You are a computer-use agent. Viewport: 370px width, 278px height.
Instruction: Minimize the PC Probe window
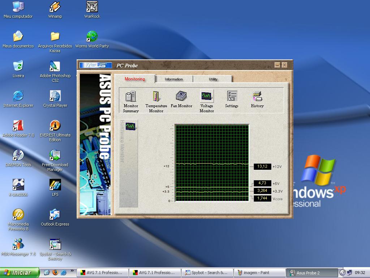[x=277, y=65]
